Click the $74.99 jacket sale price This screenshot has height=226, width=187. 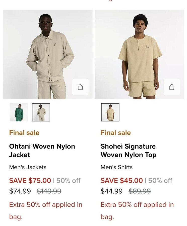point(20,191)
